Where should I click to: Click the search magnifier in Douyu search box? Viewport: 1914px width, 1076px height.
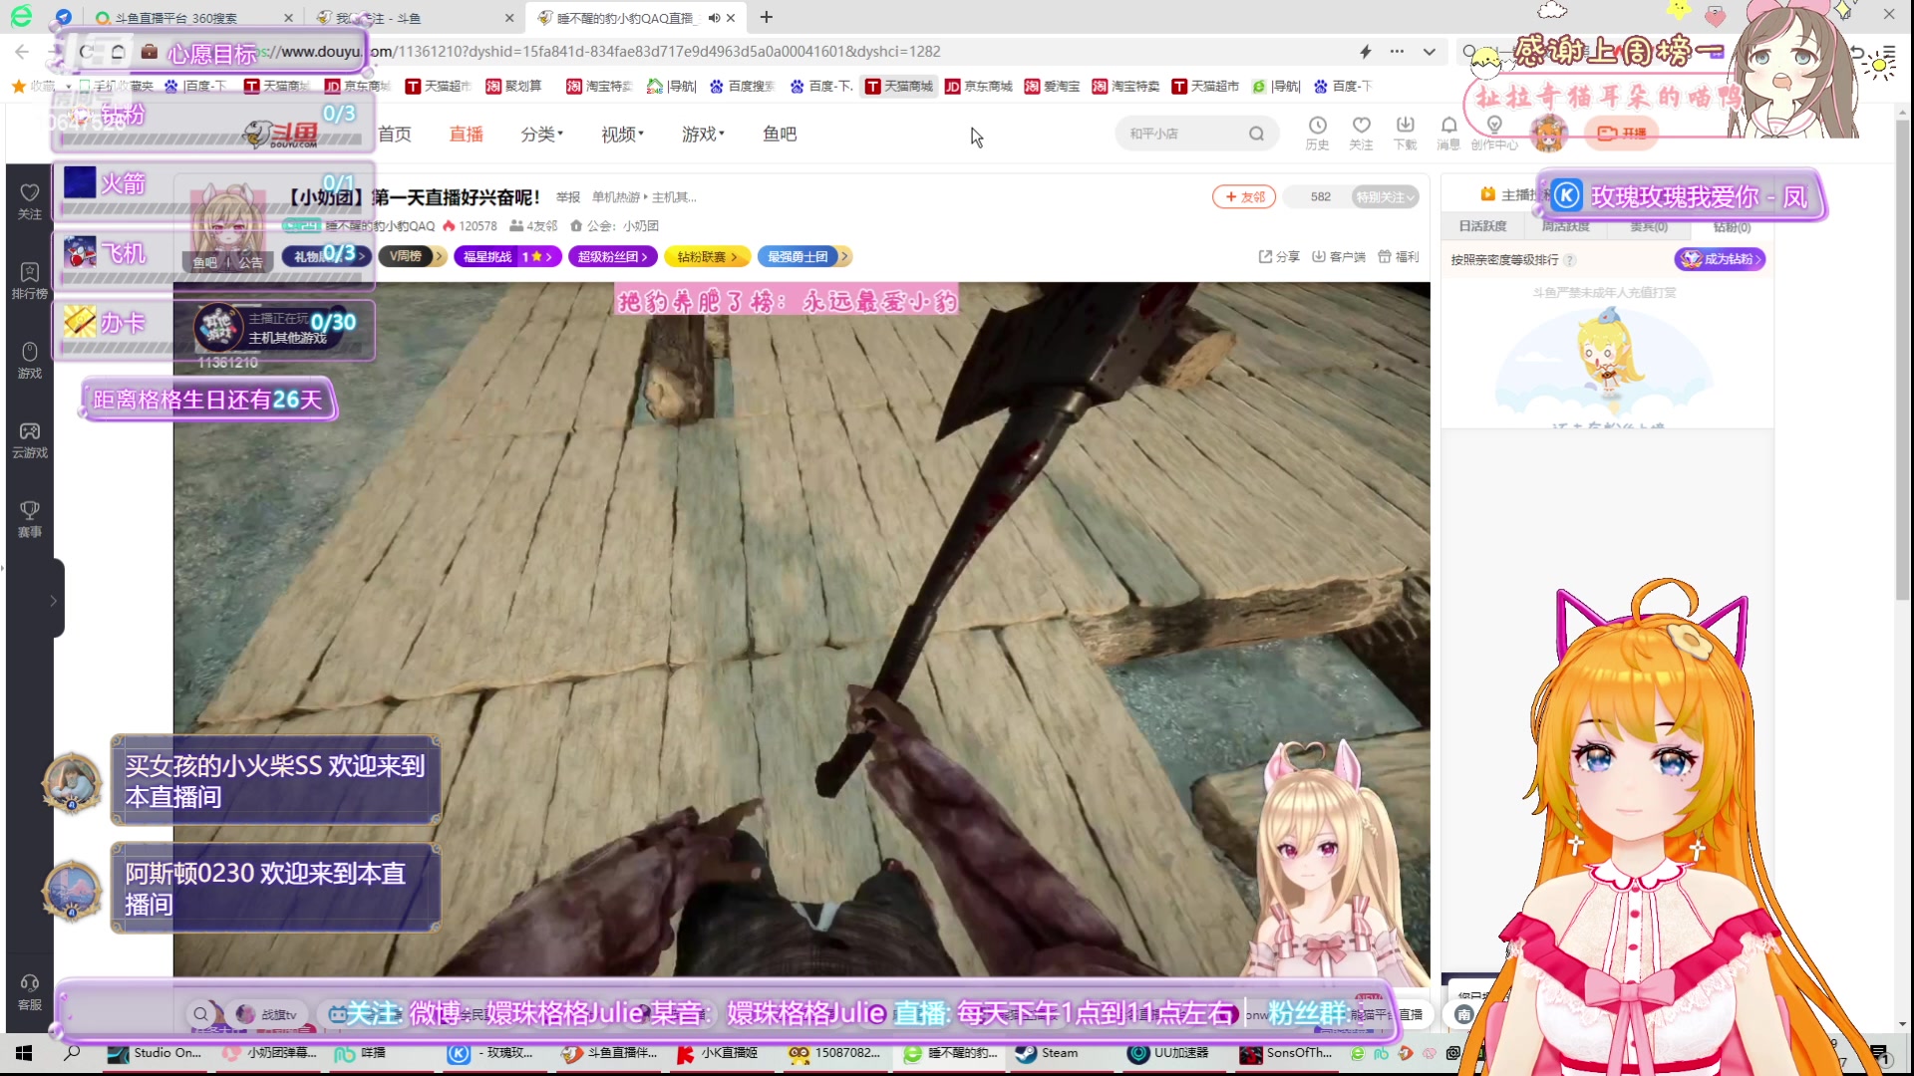coord(1256,134)
